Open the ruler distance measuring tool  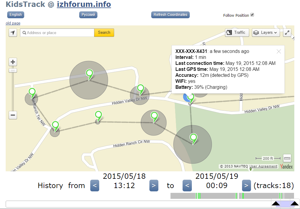287,158
